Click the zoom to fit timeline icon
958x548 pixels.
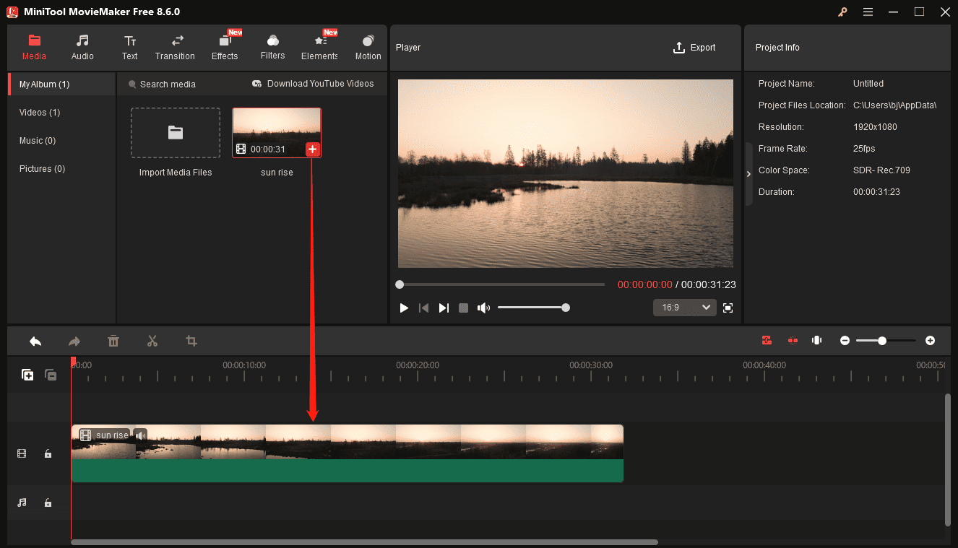[817, 340]
